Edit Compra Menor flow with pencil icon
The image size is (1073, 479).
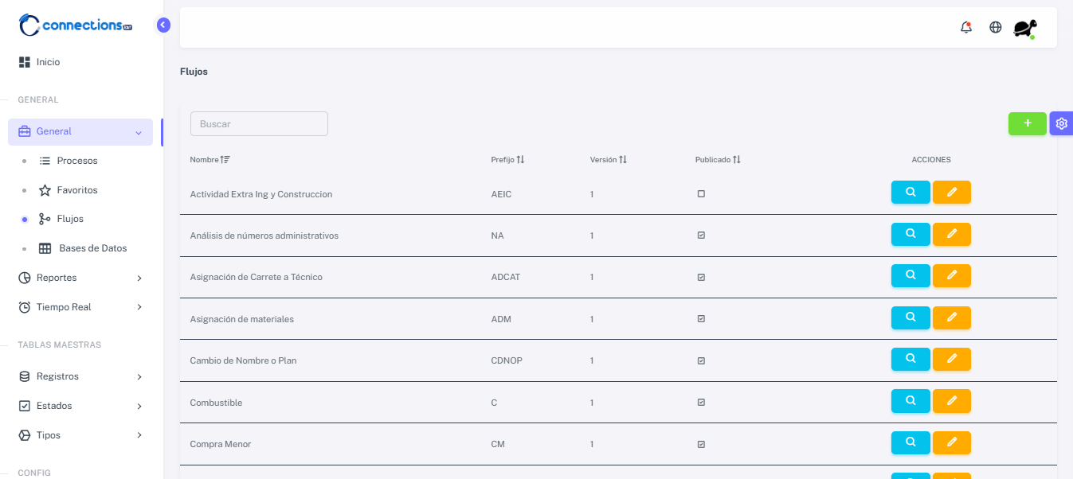[951, 442]
